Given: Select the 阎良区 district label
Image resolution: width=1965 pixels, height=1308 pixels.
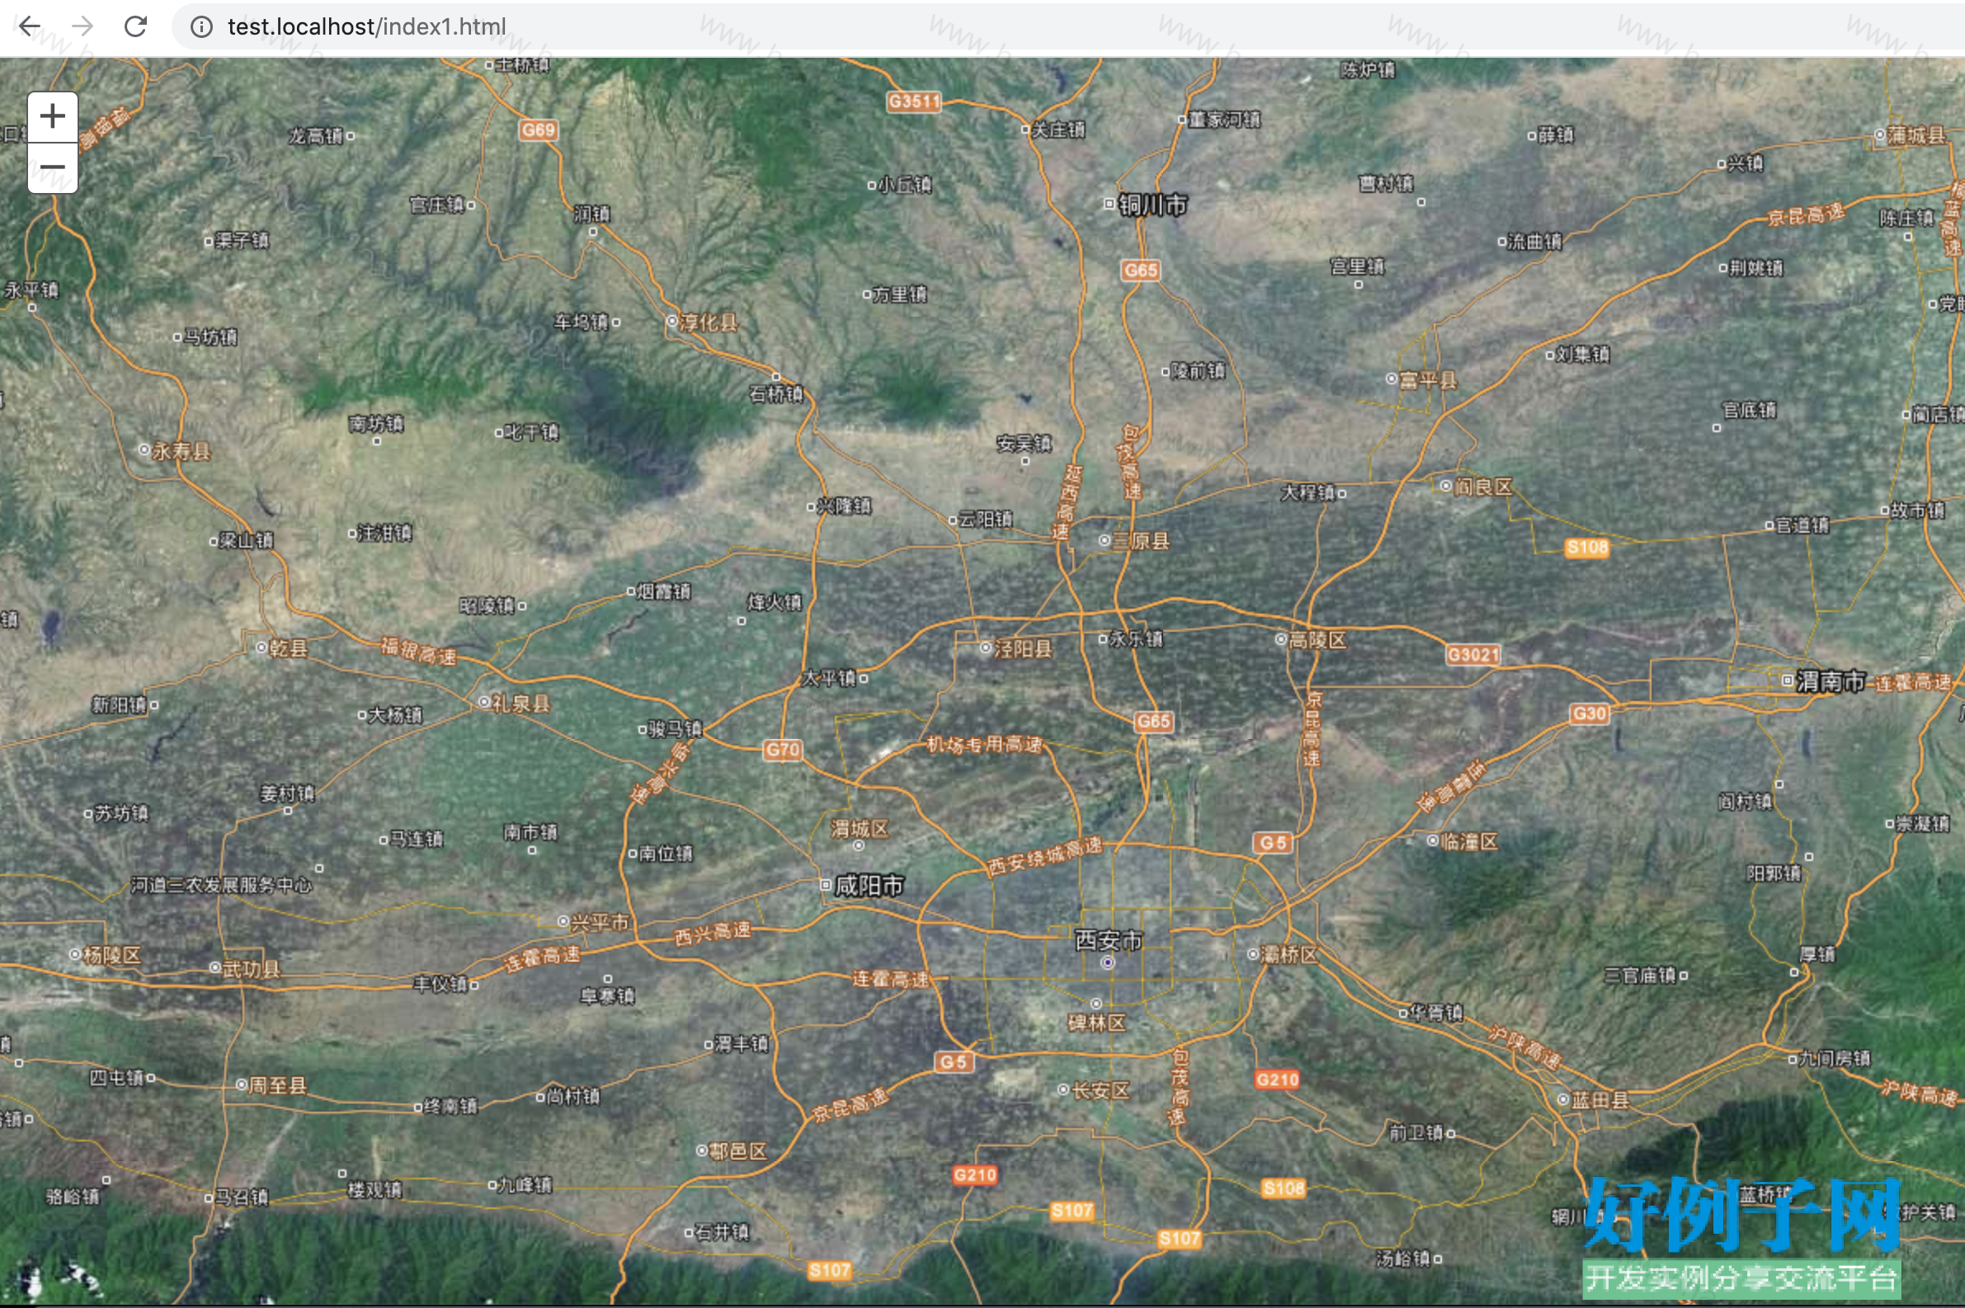Looking at the screenshot, I should [1483, 487].
